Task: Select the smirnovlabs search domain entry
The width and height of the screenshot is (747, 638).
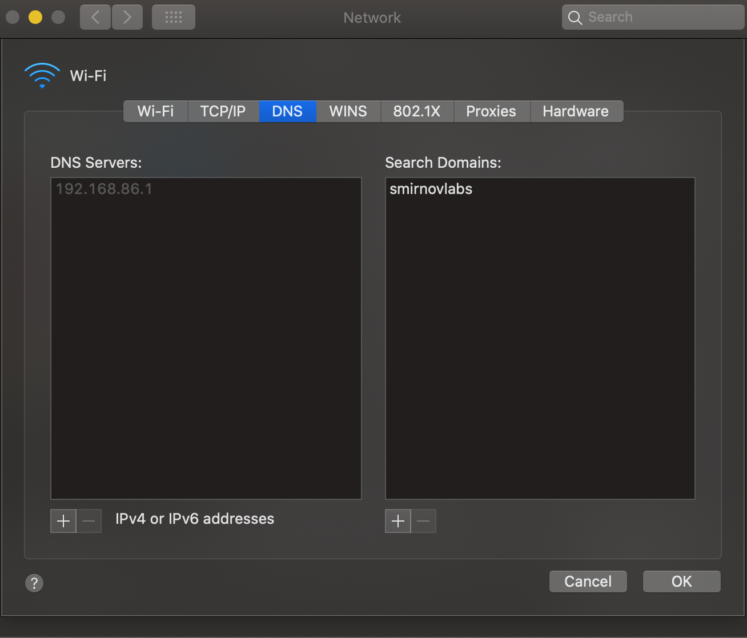Action: point(540,189)
